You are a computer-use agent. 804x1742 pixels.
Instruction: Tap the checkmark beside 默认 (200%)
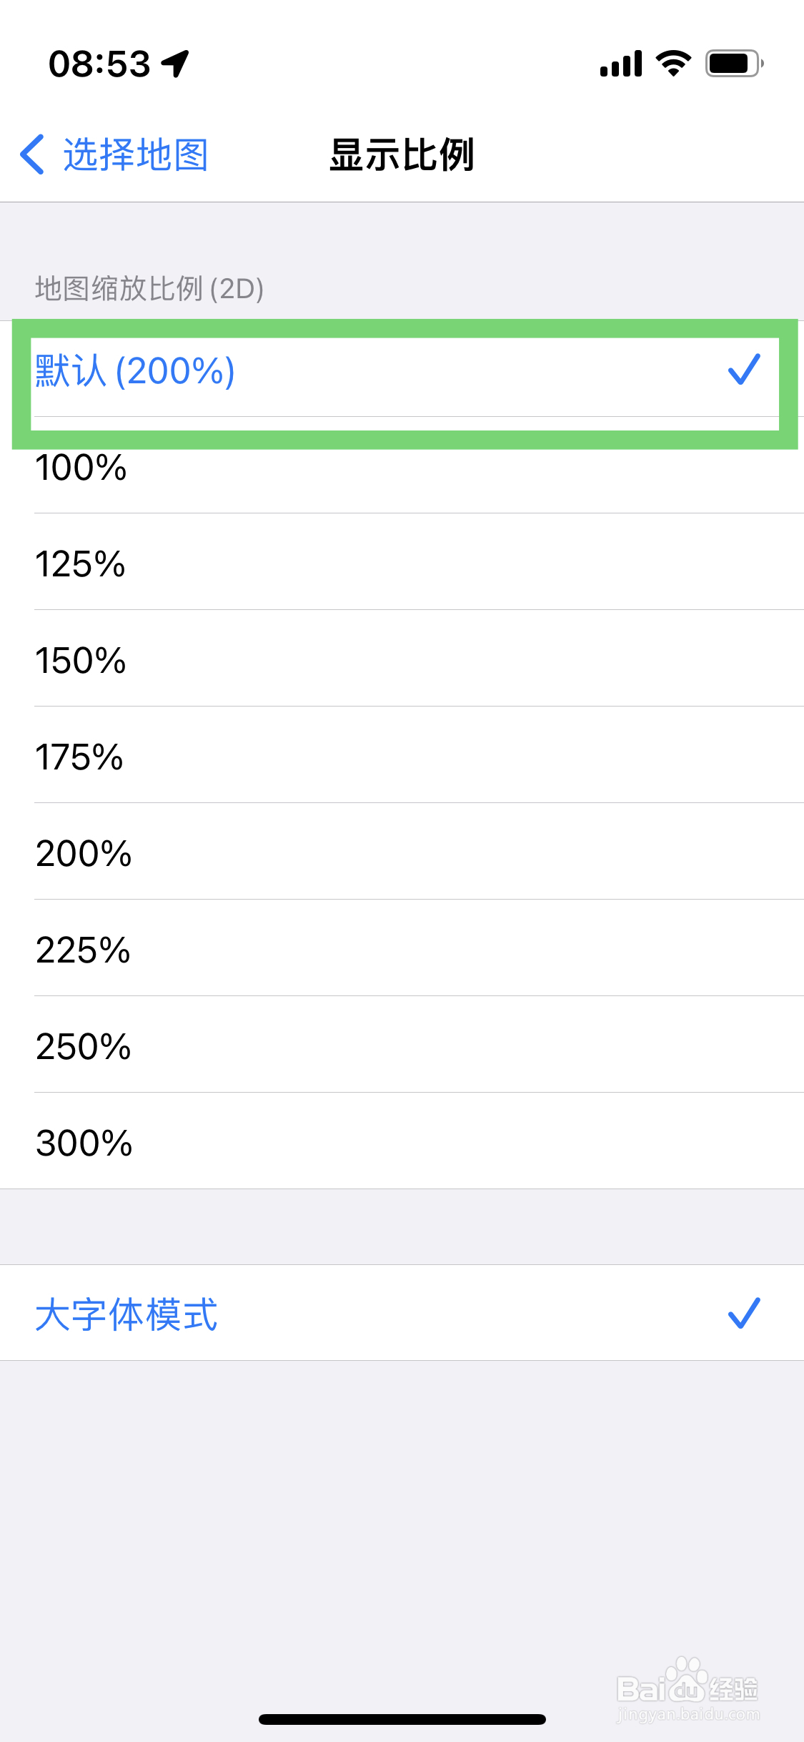point(743,370)
